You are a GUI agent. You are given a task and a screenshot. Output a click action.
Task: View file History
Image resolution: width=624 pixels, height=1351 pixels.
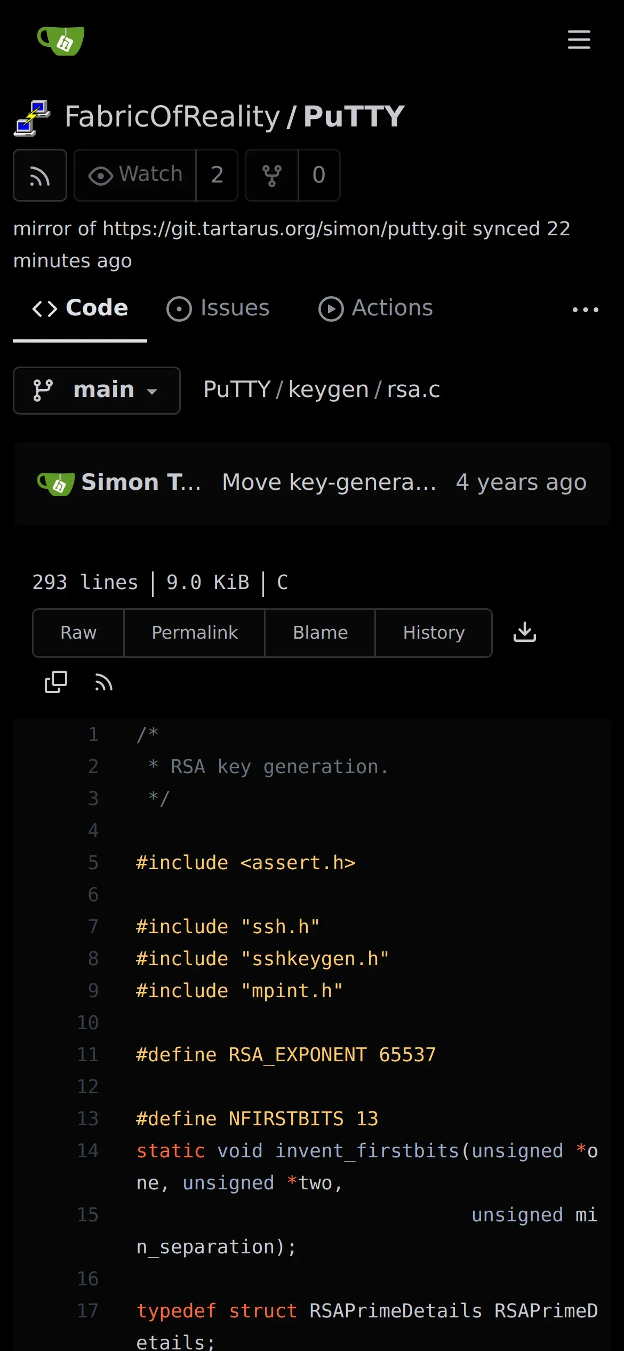[434, 633]
